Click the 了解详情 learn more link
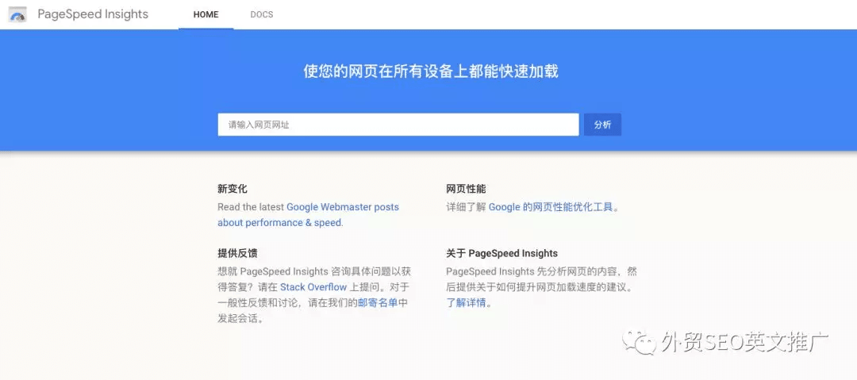Image resolution: width=857 pixels, height=380 pixels. pyautogui.click(x=466, y=303)
